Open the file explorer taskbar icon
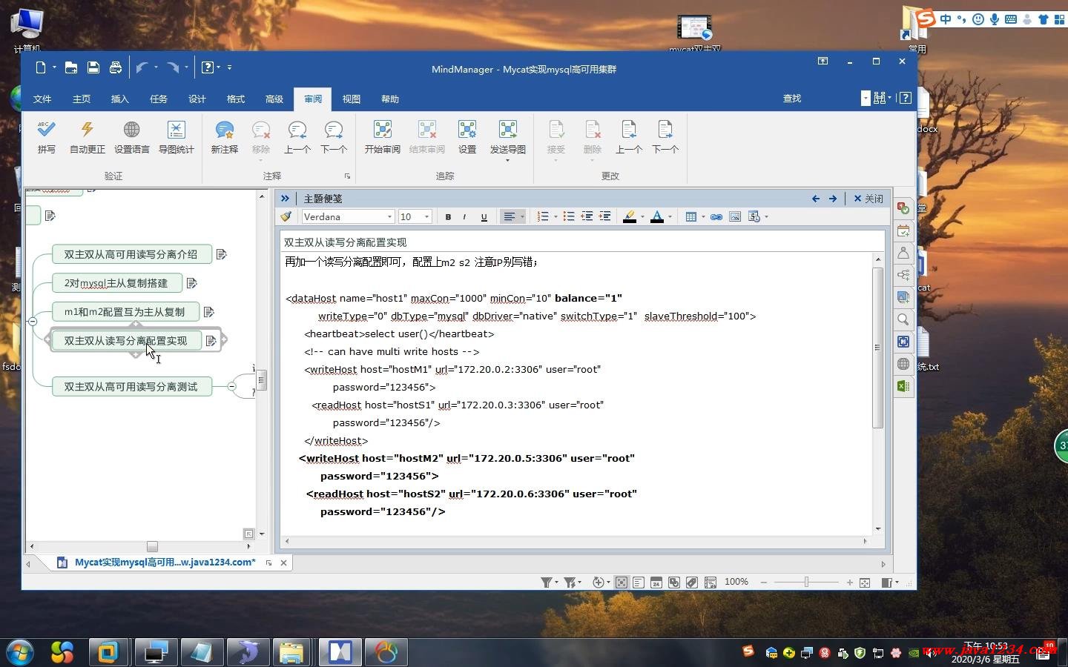Viewport: 1068px width, 667px height. pos(292,652)
